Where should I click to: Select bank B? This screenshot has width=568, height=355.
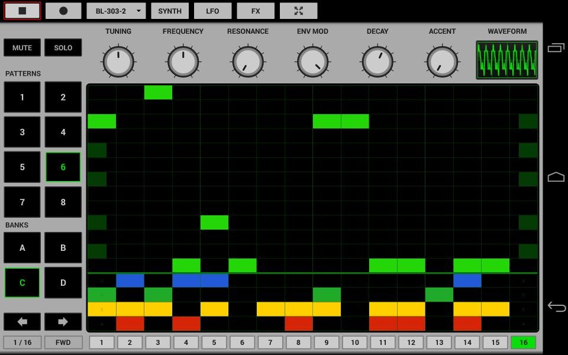63,248
